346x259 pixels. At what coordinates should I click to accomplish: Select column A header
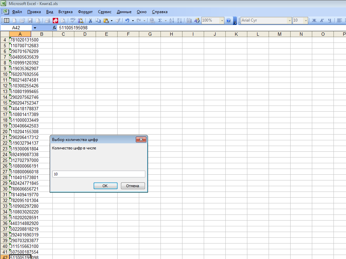click(x=20, y=34)
